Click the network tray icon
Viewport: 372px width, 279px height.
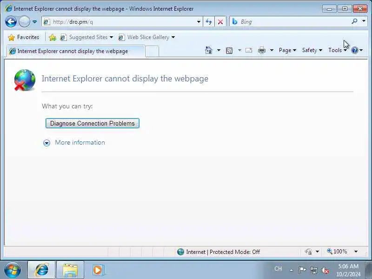(x=313, y=270)
